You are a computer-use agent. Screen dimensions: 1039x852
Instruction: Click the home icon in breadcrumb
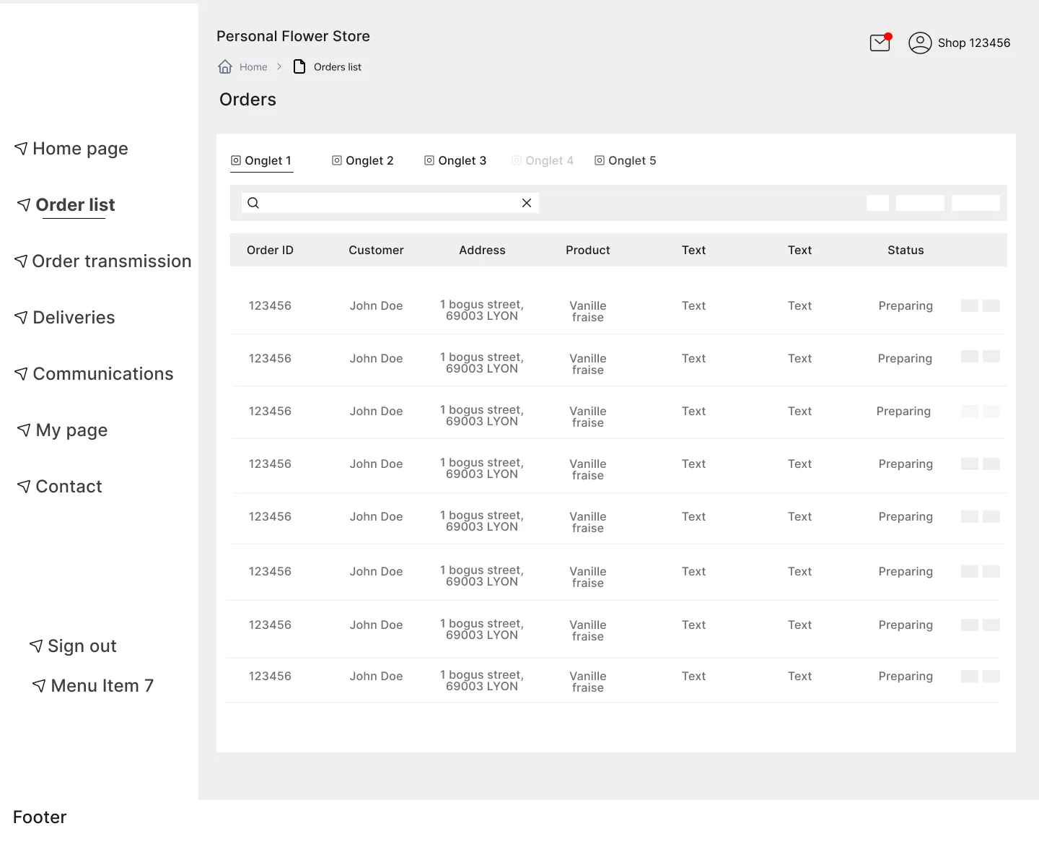coord(225,66)
